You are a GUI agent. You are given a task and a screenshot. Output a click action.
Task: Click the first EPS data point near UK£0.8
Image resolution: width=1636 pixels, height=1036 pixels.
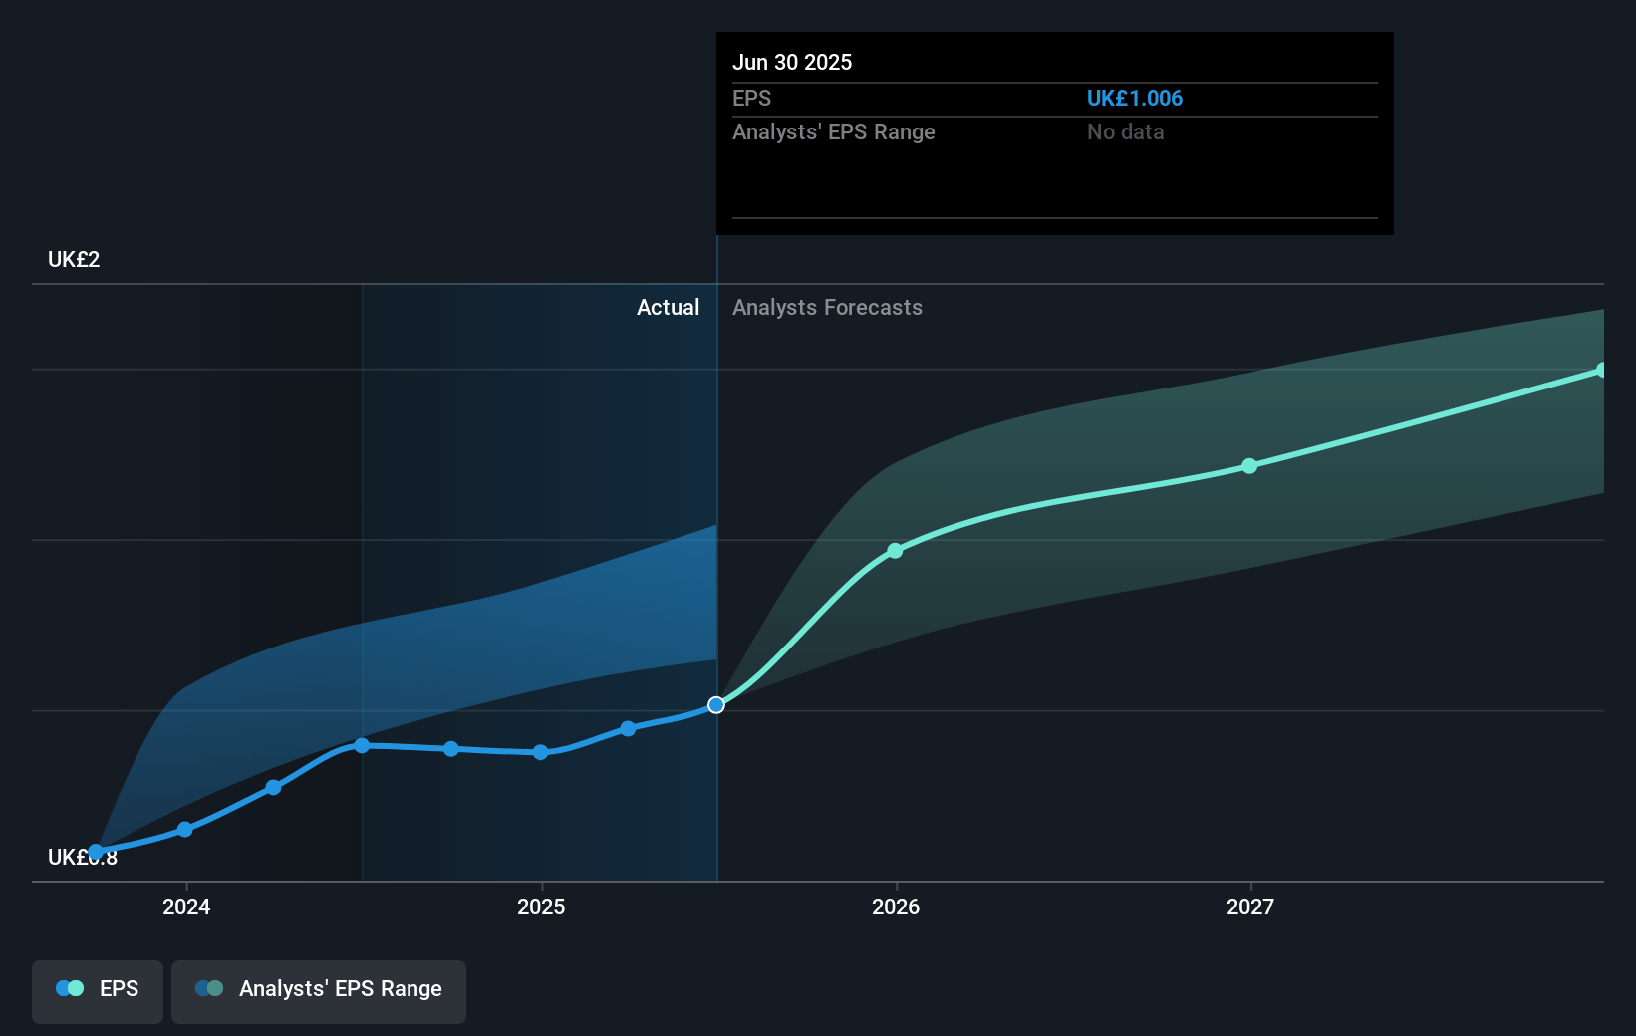point(96,852)
